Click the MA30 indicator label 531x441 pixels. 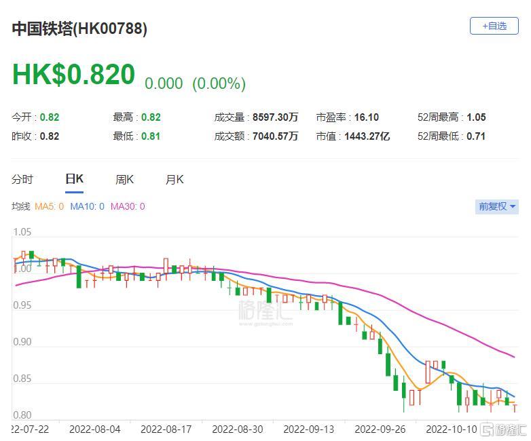point(128,206)
